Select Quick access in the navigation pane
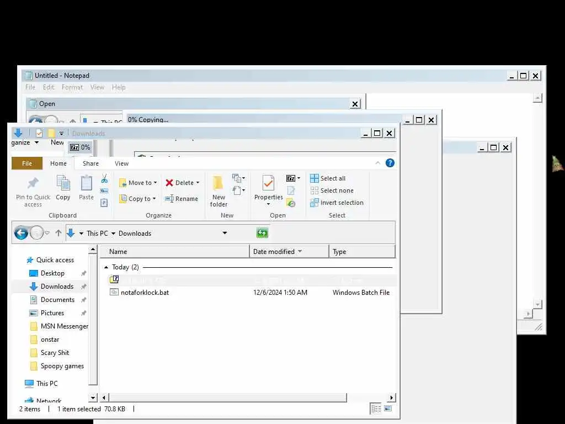 click(55, 260)
